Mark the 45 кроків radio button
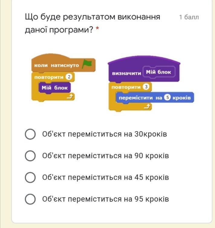This screenshot has width=215, height=228. 30,178
